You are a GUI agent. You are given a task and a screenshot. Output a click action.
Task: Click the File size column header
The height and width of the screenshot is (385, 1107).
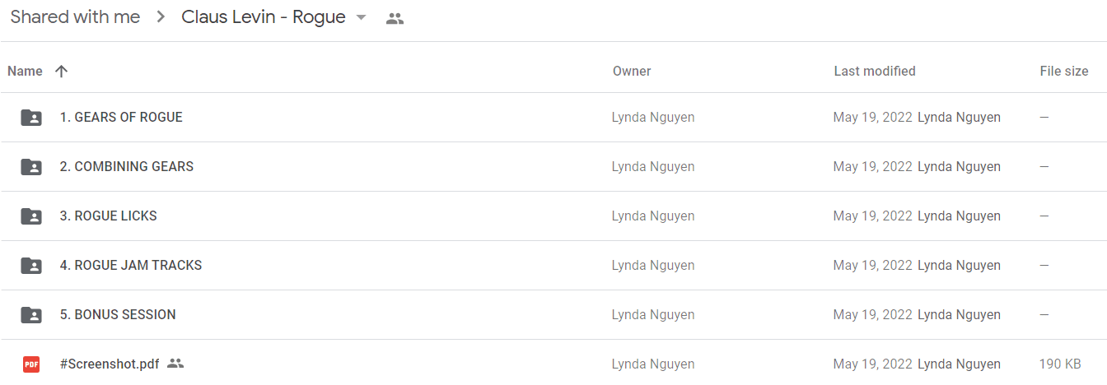point(1064,72)
